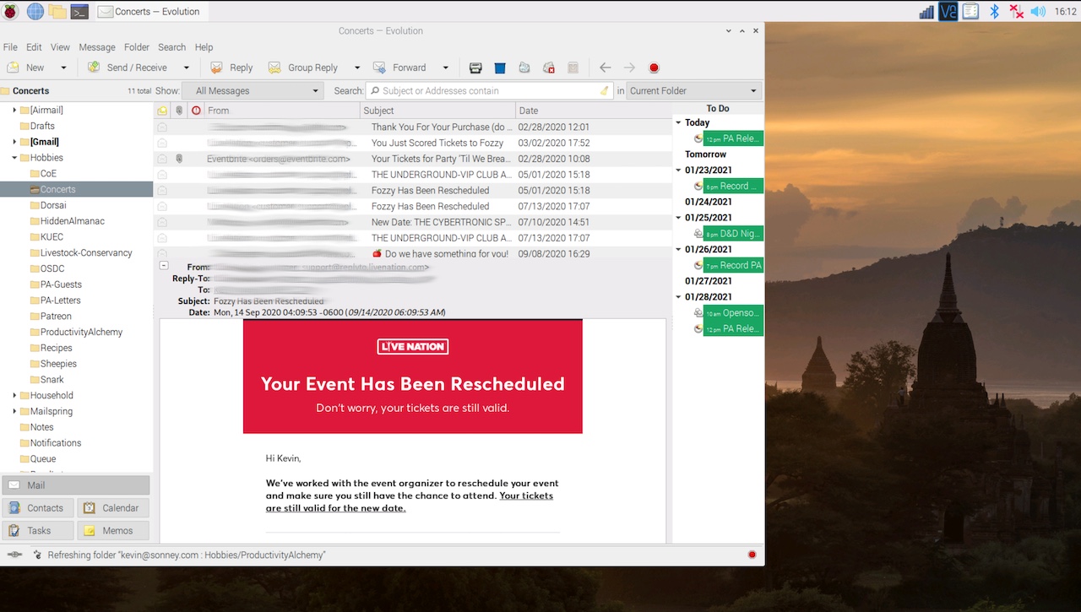Mark the selected message as junk

pyautogui.click(x=524, y=68)
